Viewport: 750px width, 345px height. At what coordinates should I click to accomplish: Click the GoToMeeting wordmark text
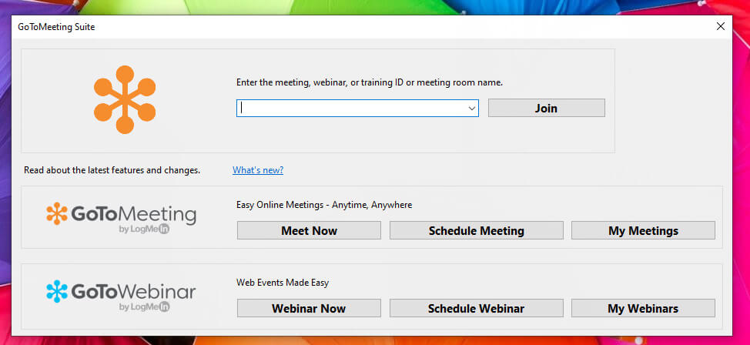133,213
